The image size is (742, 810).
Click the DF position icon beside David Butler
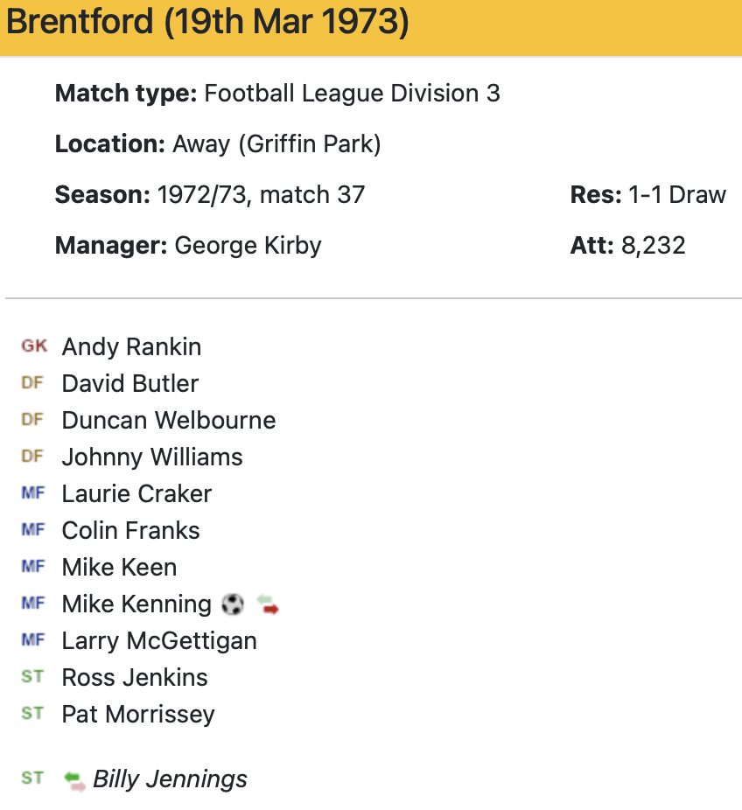pos(32,383)
